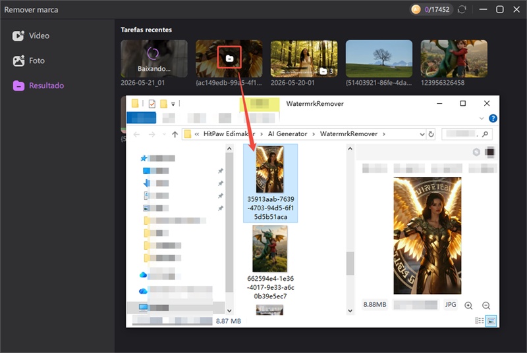Click the search magnifier icon
This screenshot has width=527, height=353.
pyautogui.click(x=485, y=134)
